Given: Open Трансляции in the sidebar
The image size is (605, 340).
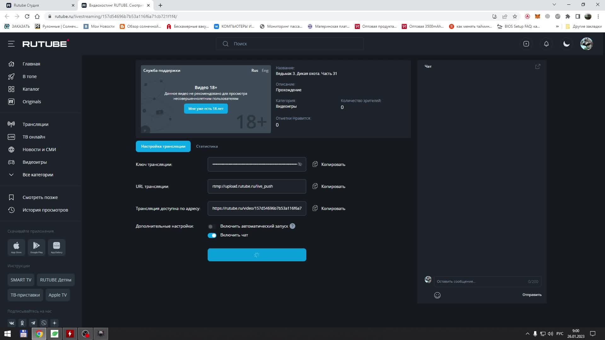Looking at the screenshot, I should (x=35, y=124).
